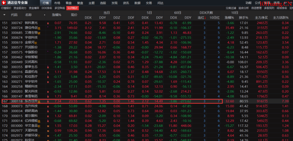This screenshot has width=293, height=141.
Task: Select the 华宇软件 stock name
Action: (x=31, y=81)
